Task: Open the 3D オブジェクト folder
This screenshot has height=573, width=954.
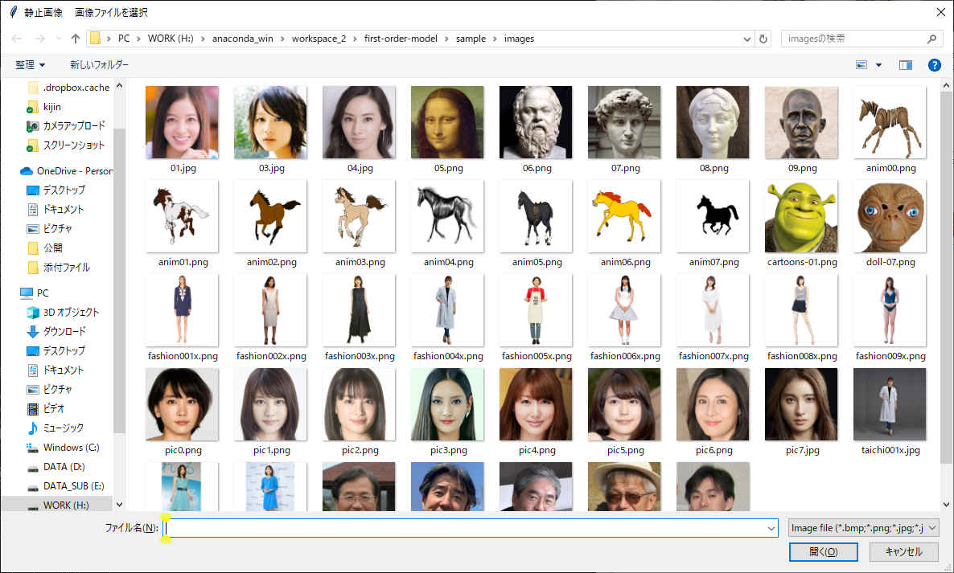Action: tap(71, 312)
